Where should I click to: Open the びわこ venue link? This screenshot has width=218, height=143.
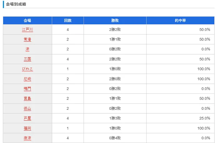[27, 69]
